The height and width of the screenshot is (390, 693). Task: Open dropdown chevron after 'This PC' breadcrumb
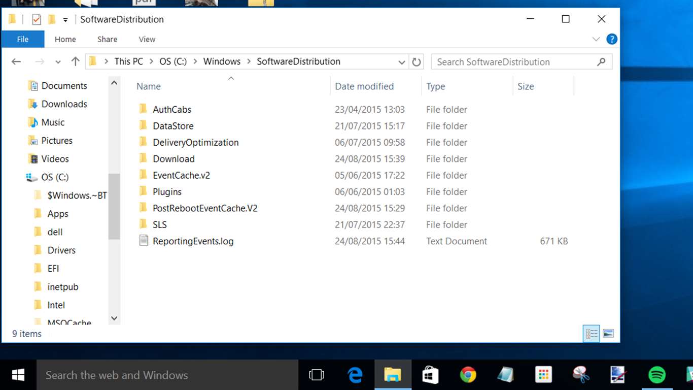click(151, 61)
